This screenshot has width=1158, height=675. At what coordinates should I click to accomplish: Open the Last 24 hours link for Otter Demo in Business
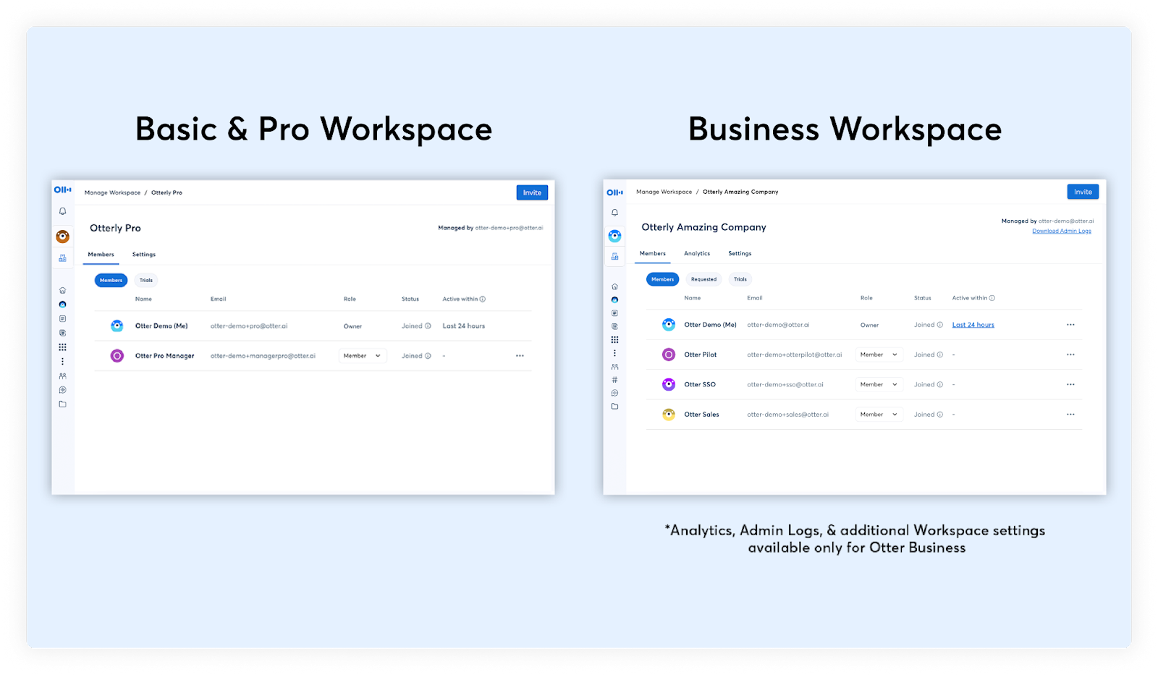click(973, 325)
